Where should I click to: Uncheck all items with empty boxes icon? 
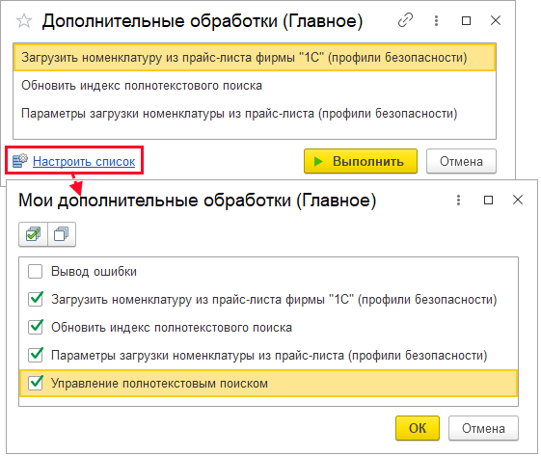pos(62,234)
